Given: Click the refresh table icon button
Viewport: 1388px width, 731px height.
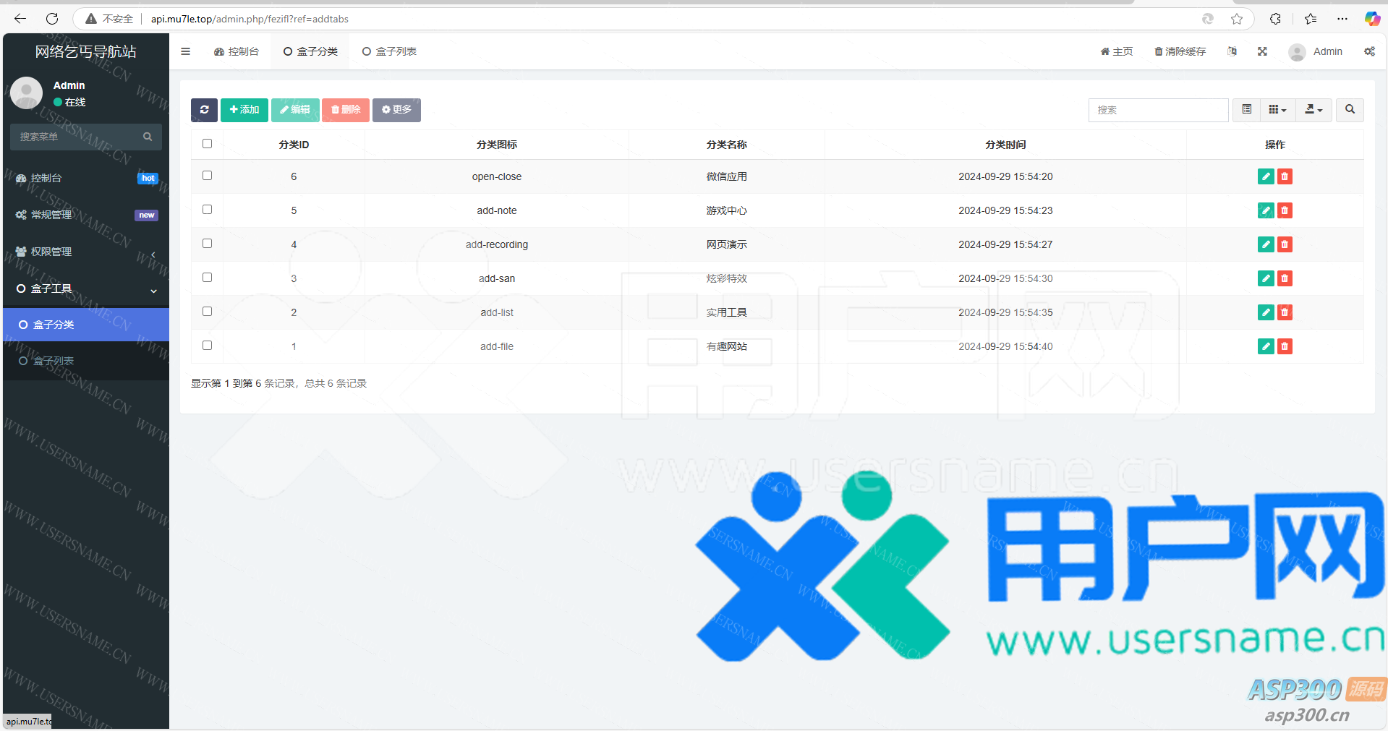Looking at the screenshot, I should pos(204,110).
